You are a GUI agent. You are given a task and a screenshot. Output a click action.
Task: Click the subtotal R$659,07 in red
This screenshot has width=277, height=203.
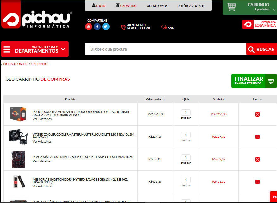(219, 159)
